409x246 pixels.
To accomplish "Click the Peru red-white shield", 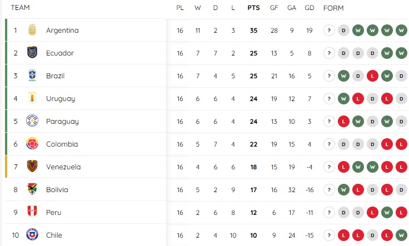I will [x=32, y=212].
